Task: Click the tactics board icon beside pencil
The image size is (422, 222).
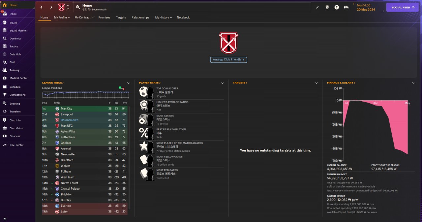Action: click(327, 7)
